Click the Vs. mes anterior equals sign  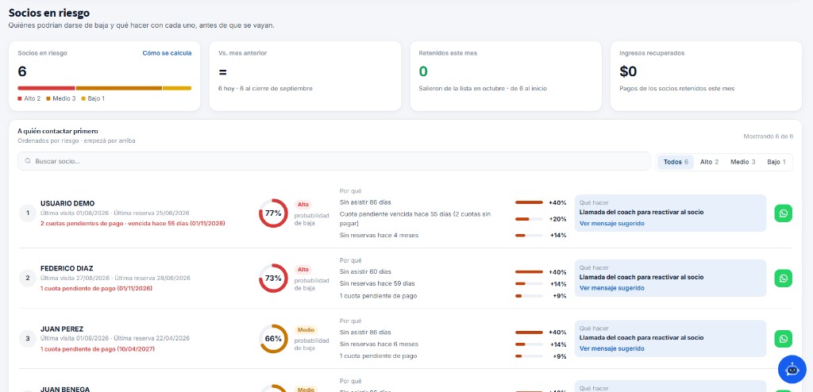[222, 71]
